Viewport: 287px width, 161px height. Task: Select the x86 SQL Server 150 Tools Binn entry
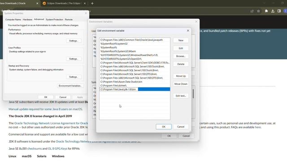pos(135,67)
